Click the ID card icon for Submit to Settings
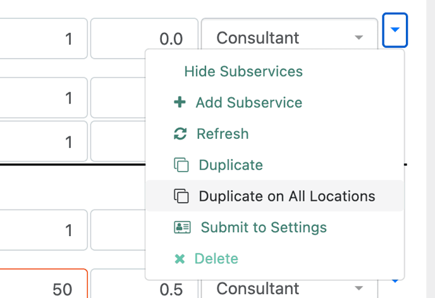This screenshot has width=435, height=298. 182,227
